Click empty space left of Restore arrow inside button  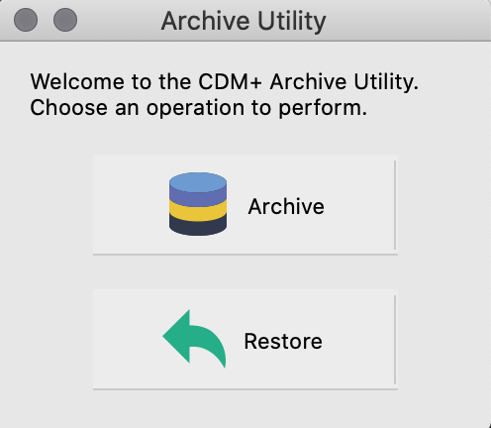tap(127, 340)
